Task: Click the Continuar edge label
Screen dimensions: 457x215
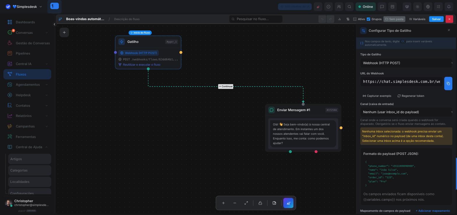Action: (226, 86)
